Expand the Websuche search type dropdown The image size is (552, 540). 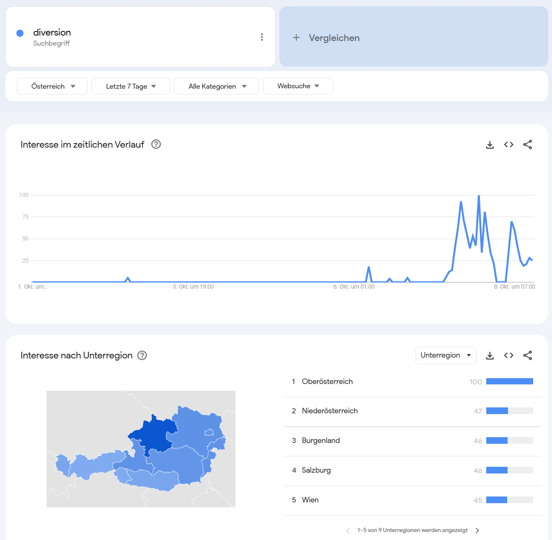(298, 86)
